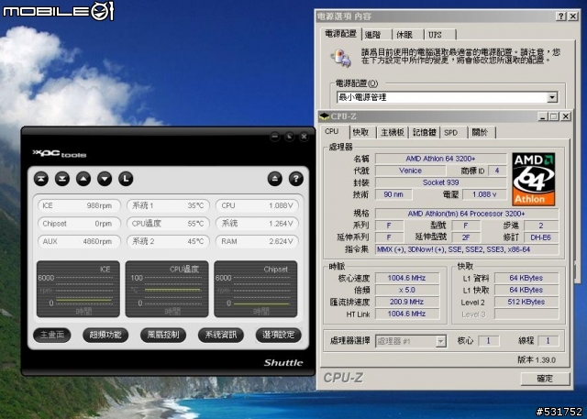587x419 pixels.
Task: Switch to the 記憶體 memory tab in CPU-Z
Action: point(424,132)
